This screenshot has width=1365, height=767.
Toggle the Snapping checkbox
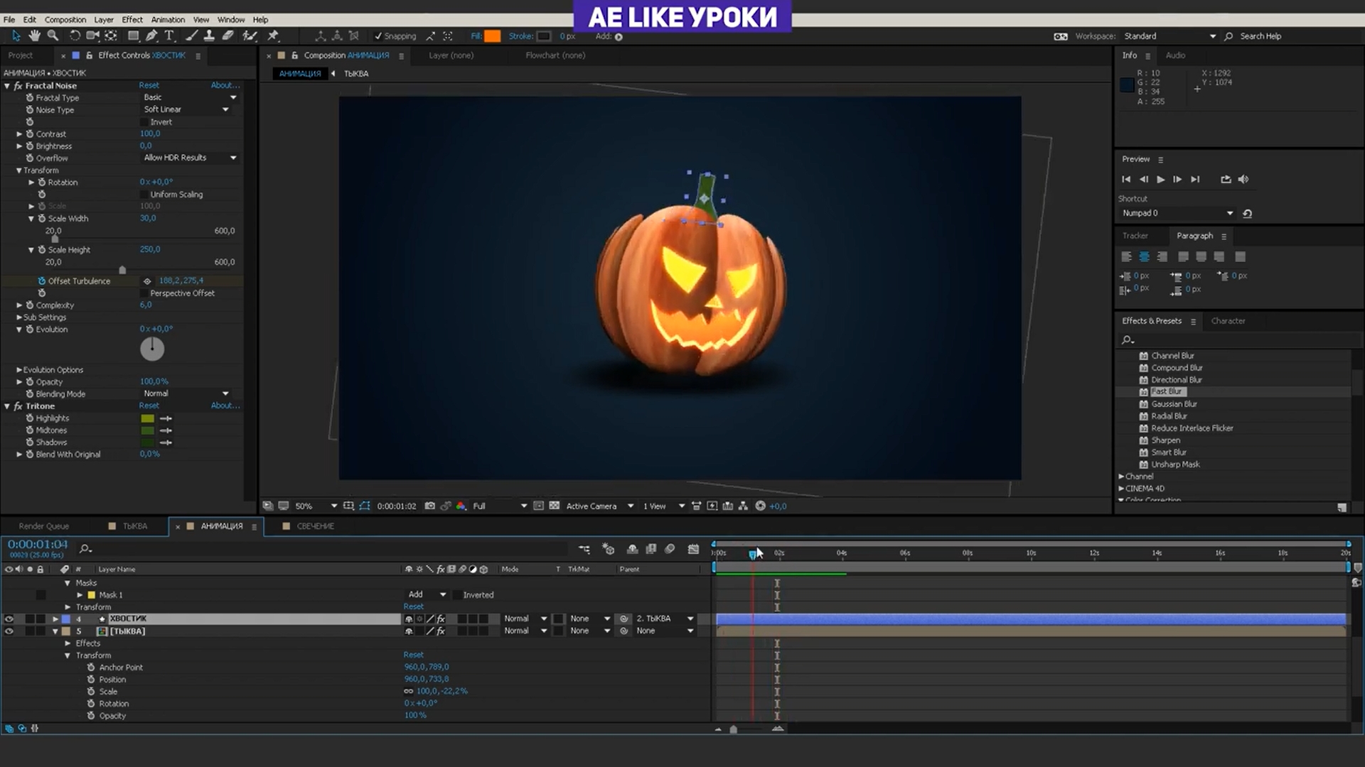[377, 36]
